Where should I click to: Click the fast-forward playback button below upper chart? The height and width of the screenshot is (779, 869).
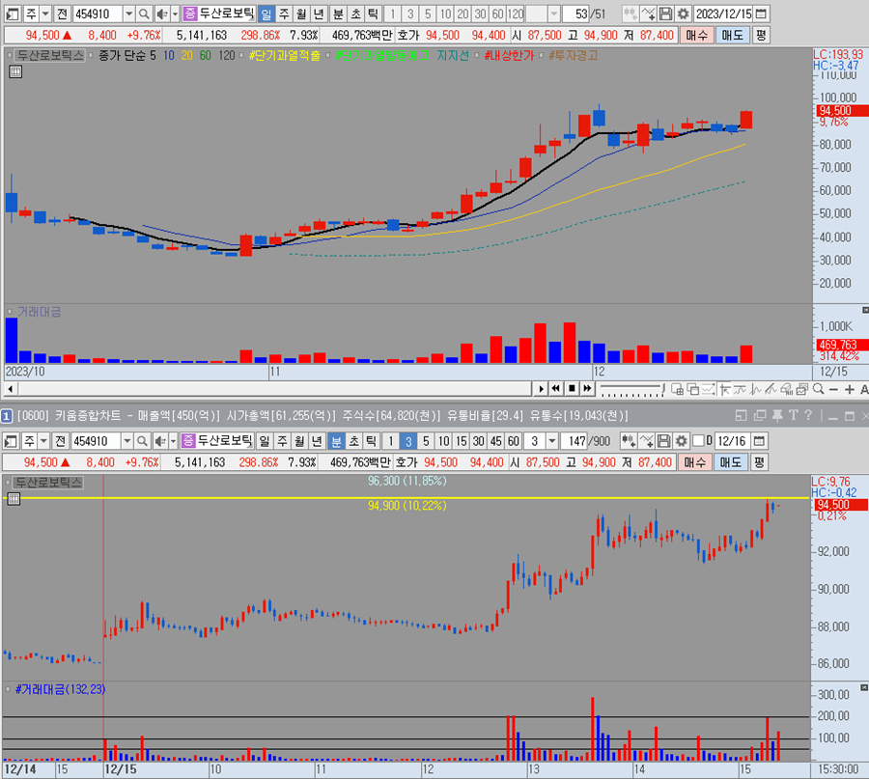tap(587, 389)
